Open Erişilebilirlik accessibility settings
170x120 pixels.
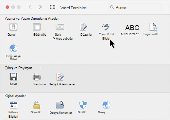click(153, 27)
